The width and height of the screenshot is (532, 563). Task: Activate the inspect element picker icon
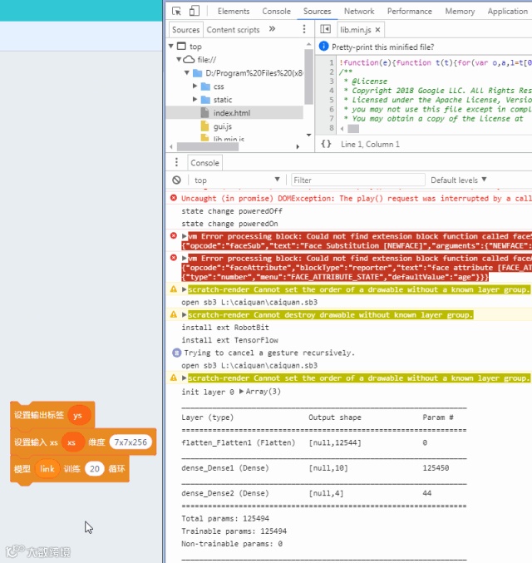[176, 11]
